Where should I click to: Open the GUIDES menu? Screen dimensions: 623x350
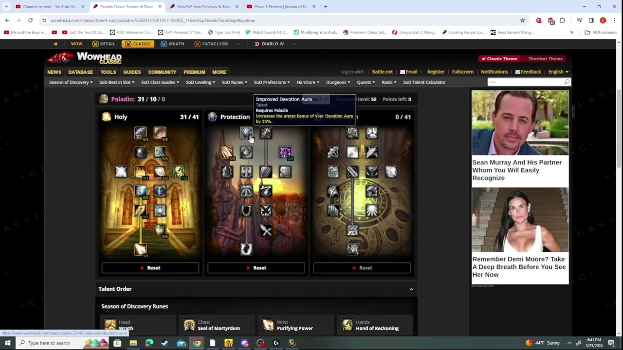[x=132, y=72]
